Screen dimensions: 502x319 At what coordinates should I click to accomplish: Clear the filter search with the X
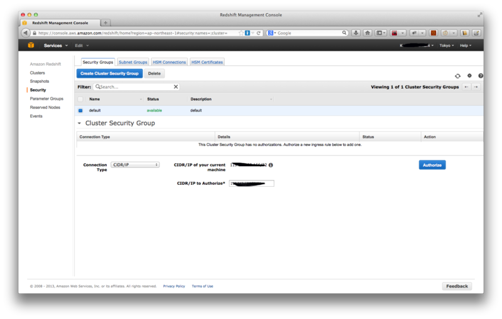click(x=176, y=86)
